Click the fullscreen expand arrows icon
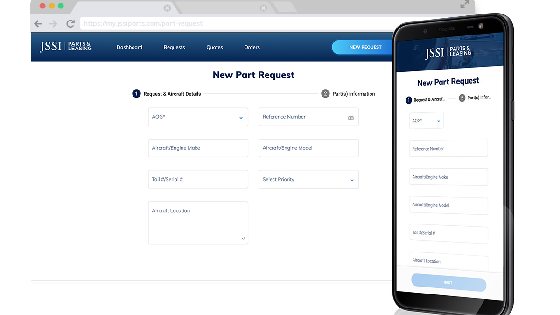The width and height of the screenshot is (560, 315). [464, 5]
